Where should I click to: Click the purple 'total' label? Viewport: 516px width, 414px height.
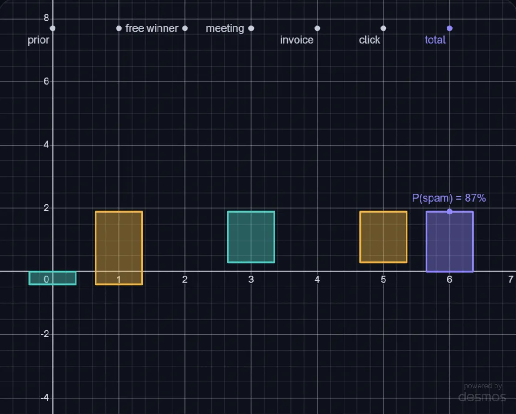tap(435, 40)
